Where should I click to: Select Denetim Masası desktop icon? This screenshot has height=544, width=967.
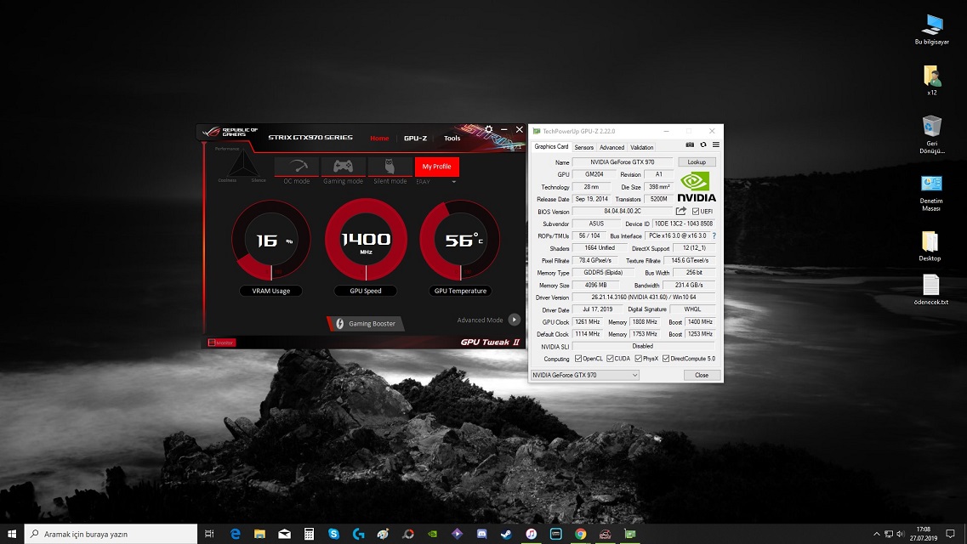[931, 194]
